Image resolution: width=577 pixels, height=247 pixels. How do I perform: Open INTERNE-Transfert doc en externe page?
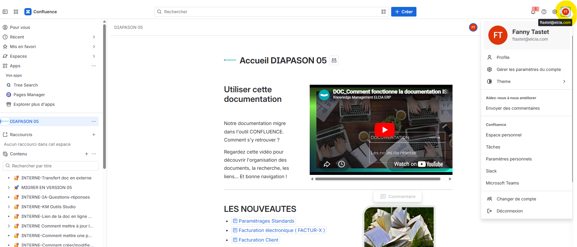56,178
